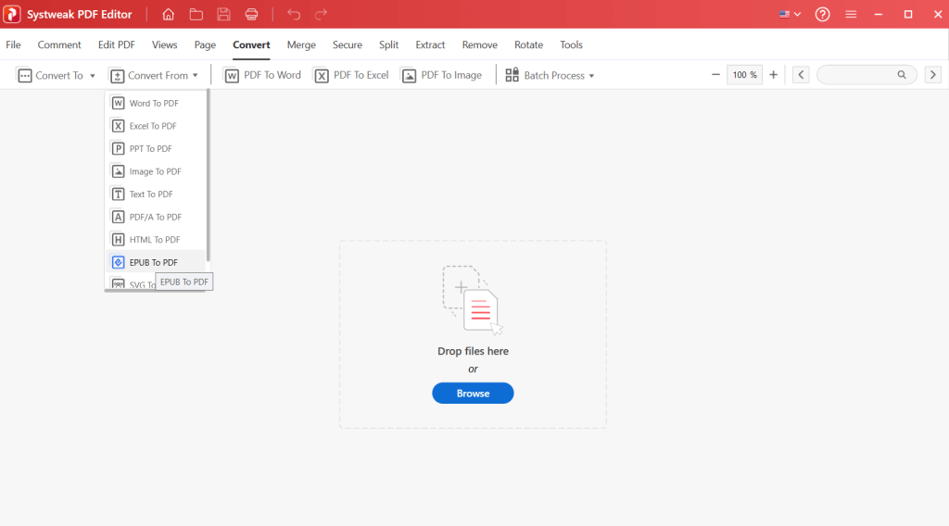Choose PDF/A To PDF from list
Viewport: 949px width, 526px height.
(x=156, y=217)
